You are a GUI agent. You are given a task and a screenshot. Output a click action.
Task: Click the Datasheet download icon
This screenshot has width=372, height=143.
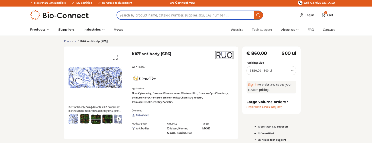[133, 115]
